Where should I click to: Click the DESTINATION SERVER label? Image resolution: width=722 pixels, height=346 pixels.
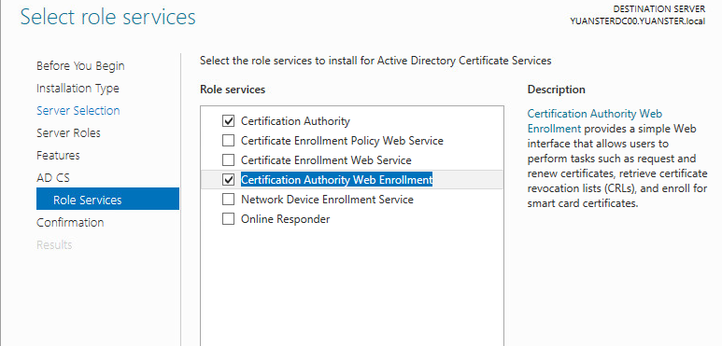pos(658,9)
